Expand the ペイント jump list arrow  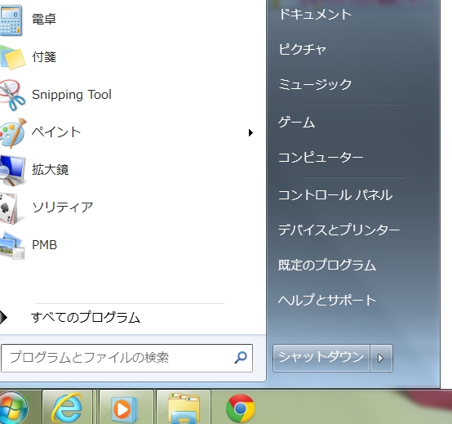[250, 133]
